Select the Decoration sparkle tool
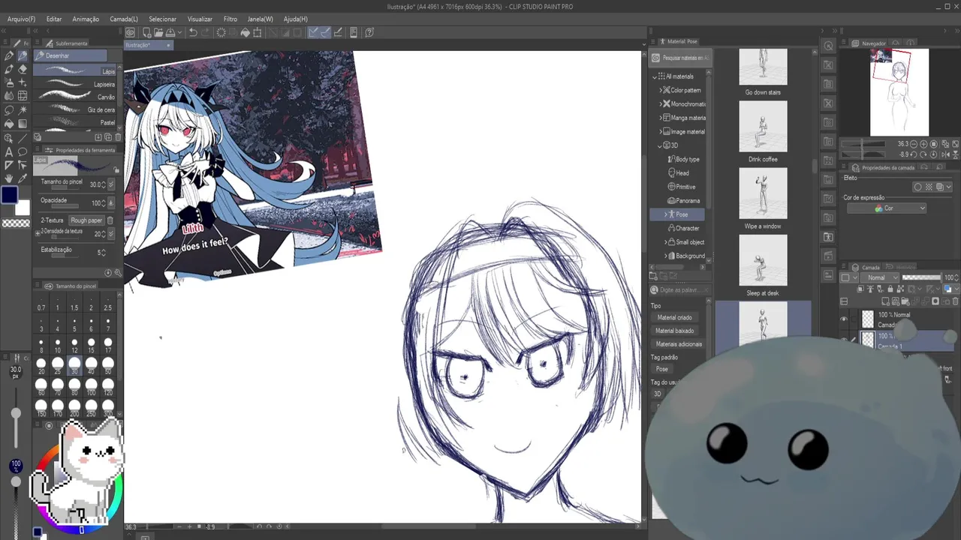961x540 pixels. 23,82
